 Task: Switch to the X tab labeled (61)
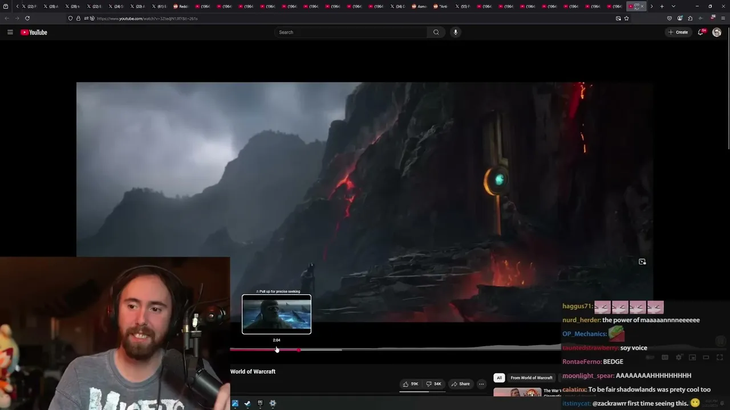point(159,6)
